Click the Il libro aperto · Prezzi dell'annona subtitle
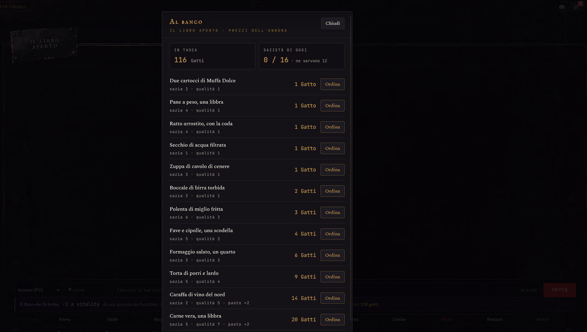The image size is (587, 332). (x=228, y=31)
